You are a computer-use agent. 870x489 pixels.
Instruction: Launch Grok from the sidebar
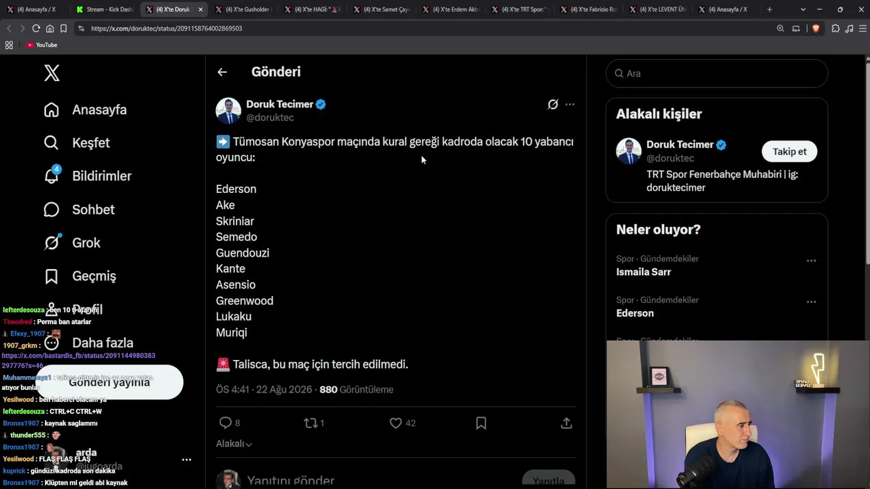[x=72, y=242]
